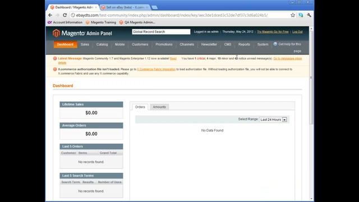Click the browser forward arrow
This screenshot has height=202, width=359.
57,15
